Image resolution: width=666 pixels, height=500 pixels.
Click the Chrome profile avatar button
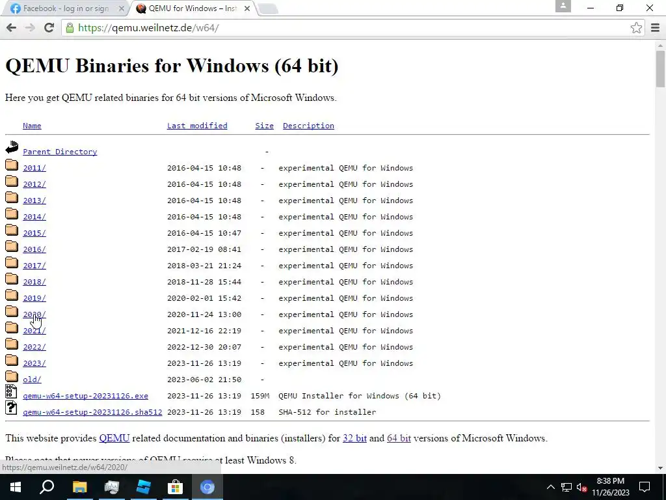tap(563, 6)
